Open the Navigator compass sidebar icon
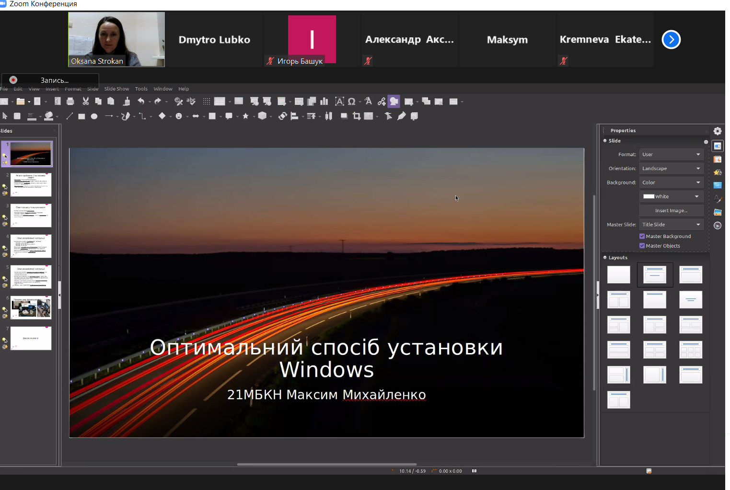This screenshot has width=730, height=490. pyautogui.click(x=718, y=226)
